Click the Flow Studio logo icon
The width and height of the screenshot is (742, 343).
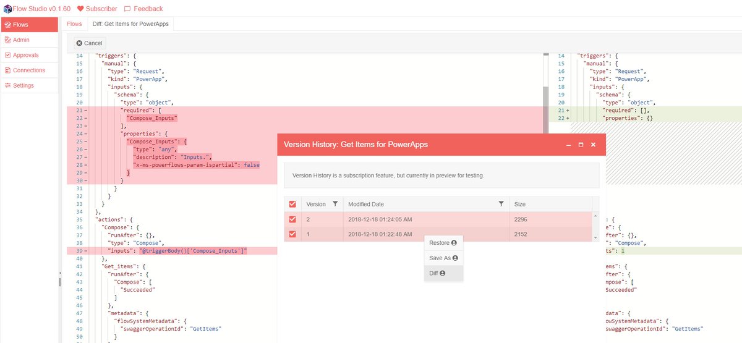pyautogui.click(x=9, y=9)
